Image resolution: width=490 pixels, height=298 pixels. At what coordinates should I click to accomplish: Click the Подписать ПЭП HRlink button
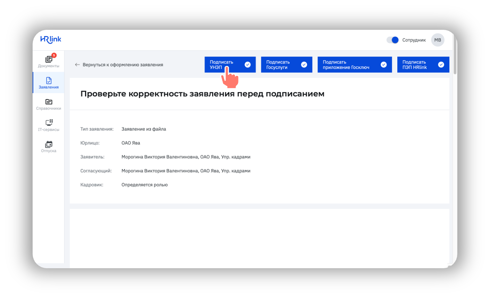coord(423,65)
